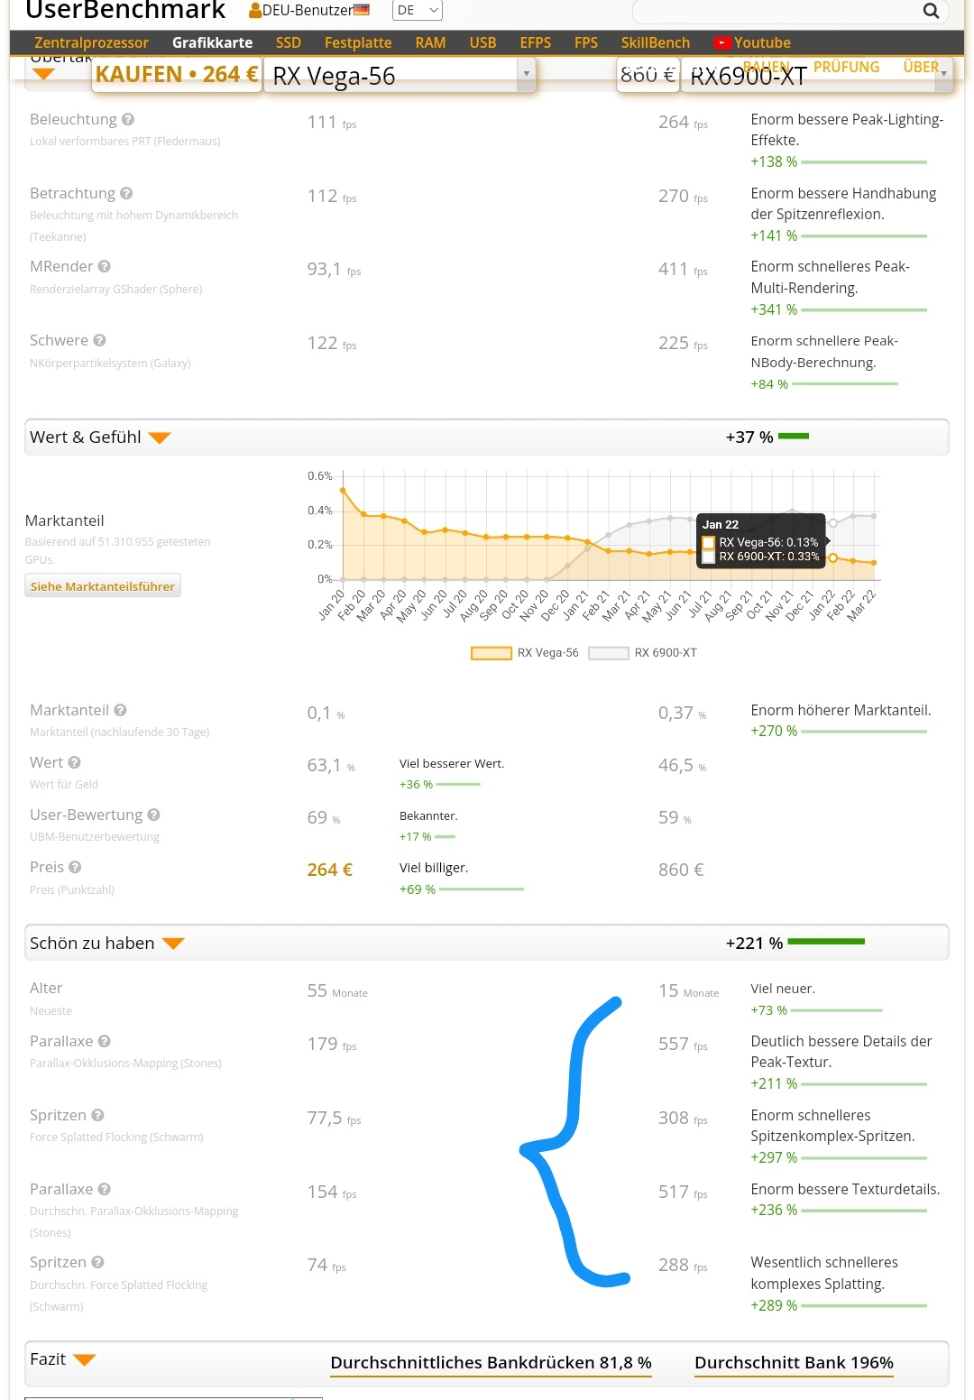The height and width of the screenshot is (1400, 974).
Task: Click the +270 % Marktanteil difference
Action: [x=774, y=731]
